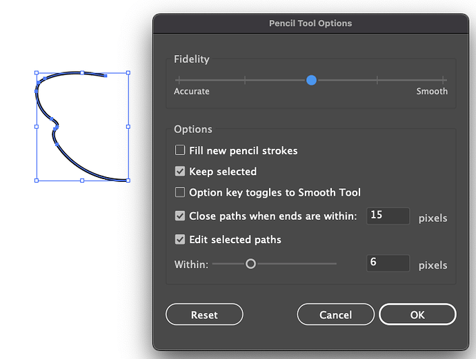Confirm the dialog with OK

(417, 315)
